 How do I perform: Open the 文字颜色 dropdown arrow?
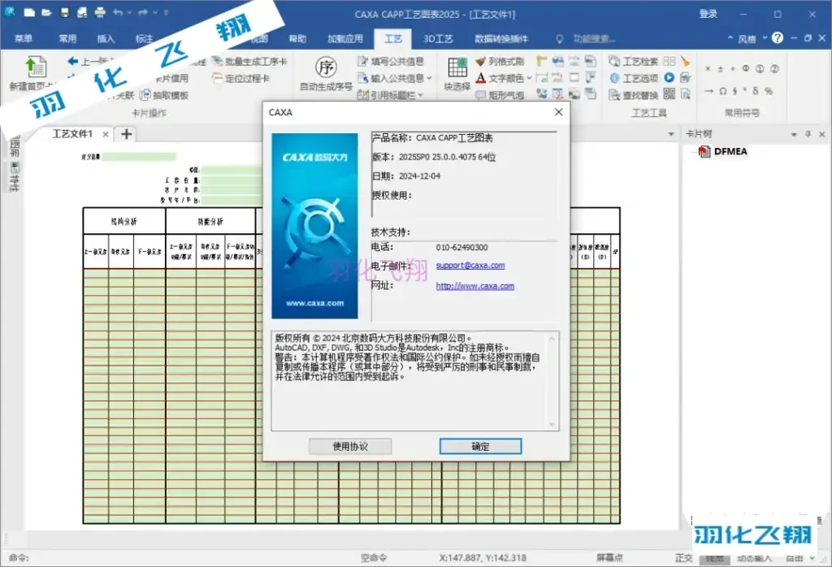point(529,79)
